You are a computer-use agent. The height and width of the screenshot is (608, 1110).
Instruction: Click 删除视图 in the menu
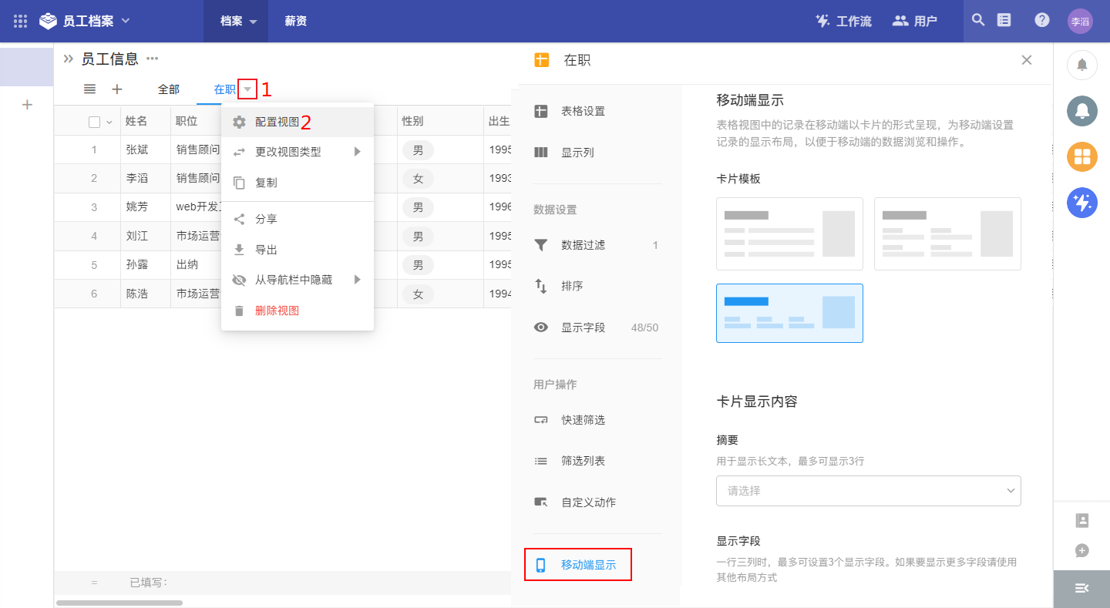(277, 311)
